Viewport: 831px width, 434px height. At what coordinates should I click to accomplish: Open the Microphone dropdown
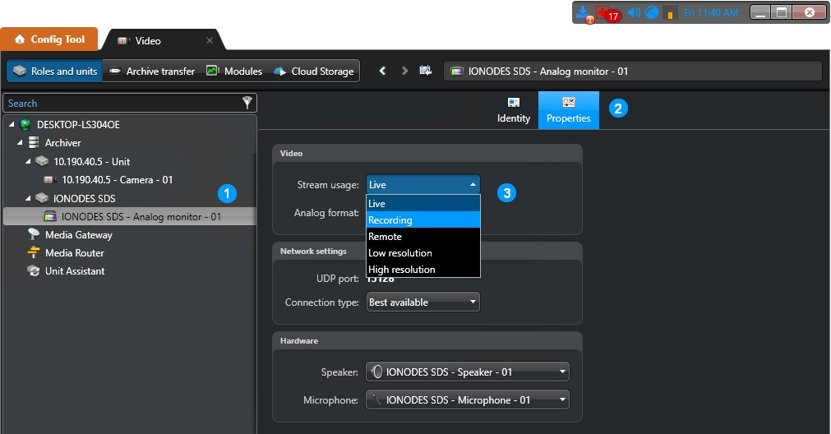coord(468,400)
